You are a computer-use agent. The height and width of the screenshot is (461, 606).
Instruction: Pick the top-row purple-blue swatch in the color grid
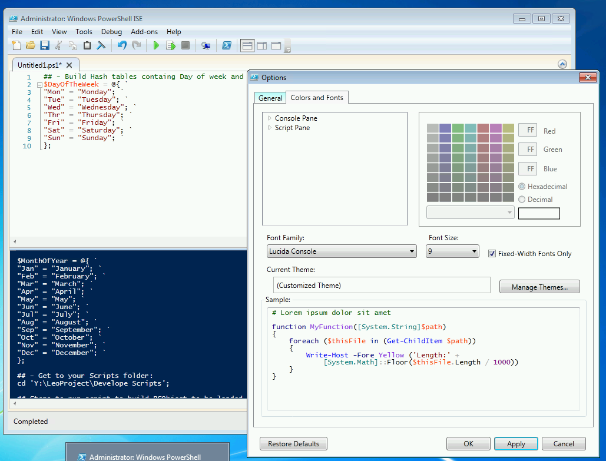[x=445, y=128]
